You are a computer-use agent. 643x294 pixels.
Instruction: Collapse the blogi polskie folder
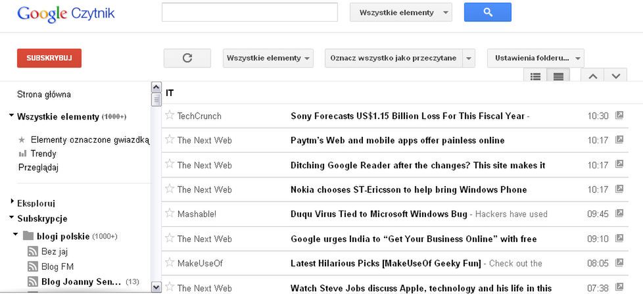16,235
